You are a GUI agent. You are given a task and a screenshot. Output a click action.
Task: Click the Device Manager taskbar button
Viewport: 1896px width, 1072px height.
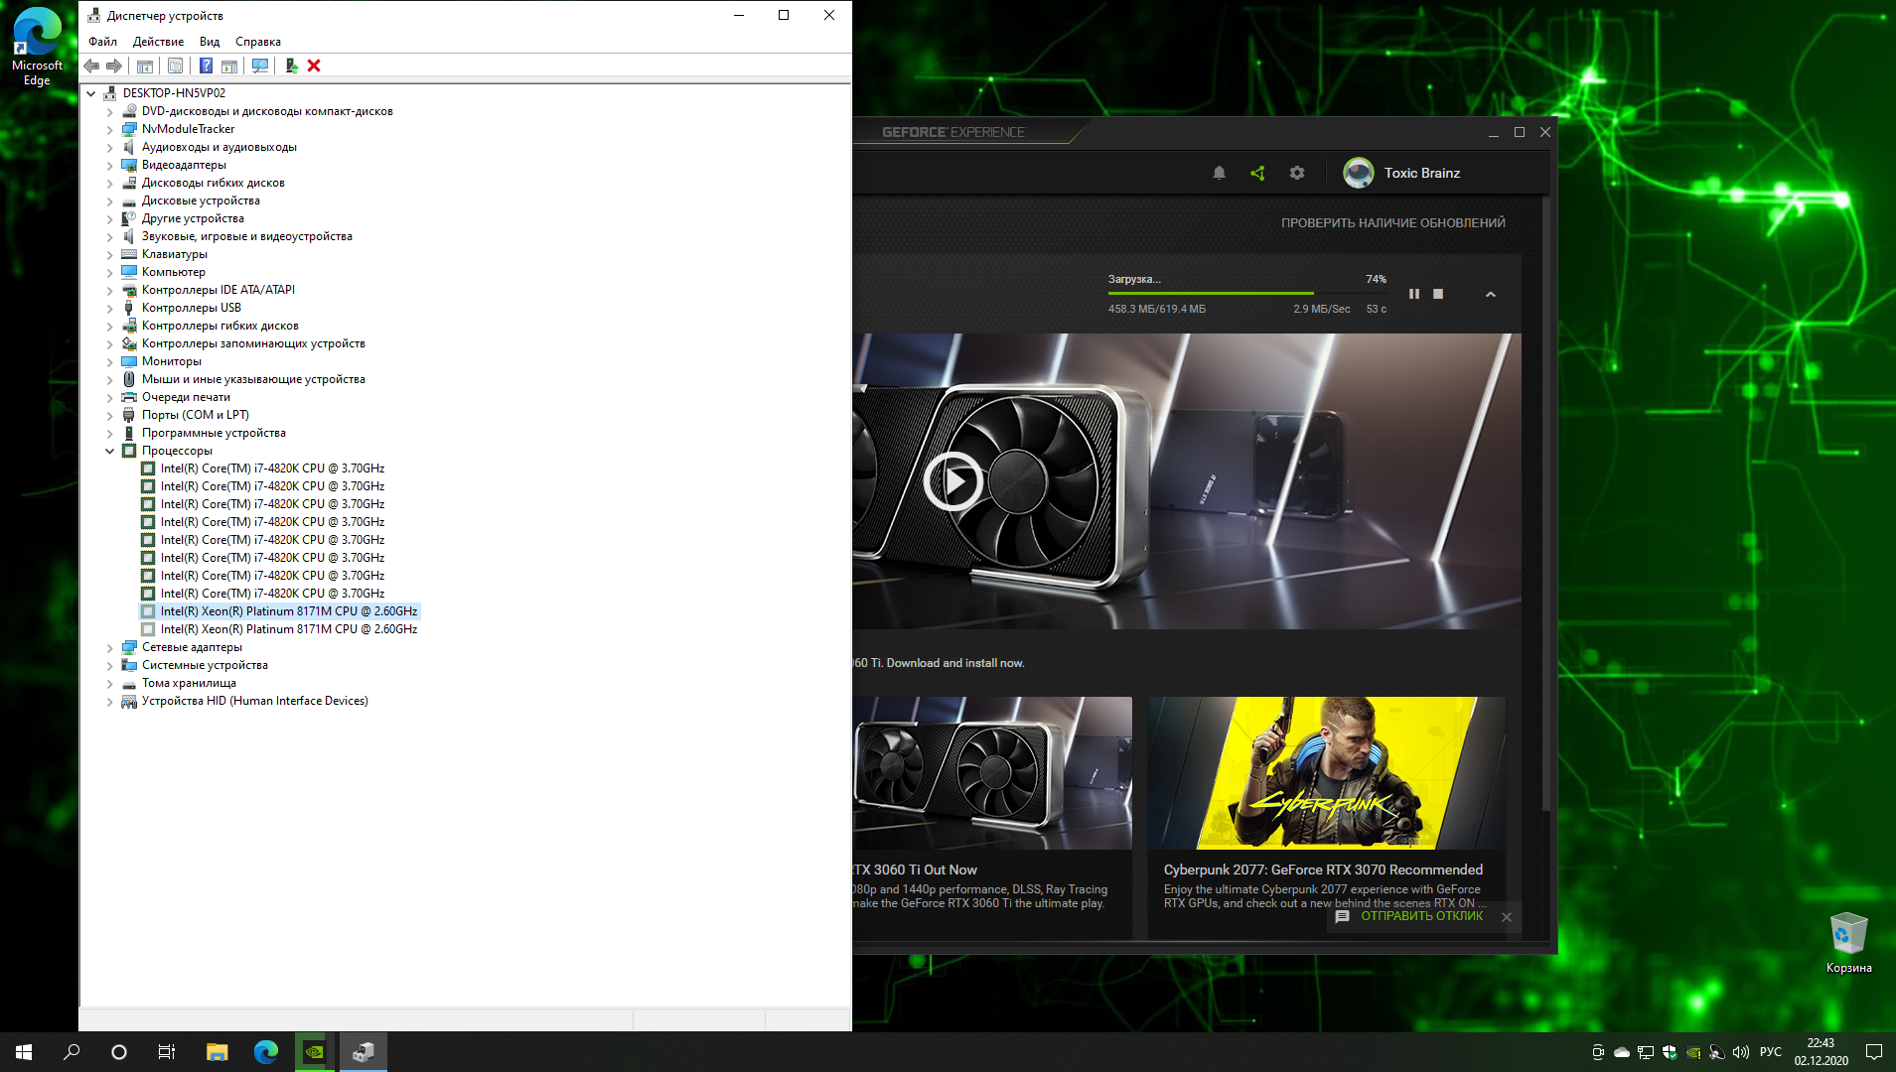coord(363,1052)
